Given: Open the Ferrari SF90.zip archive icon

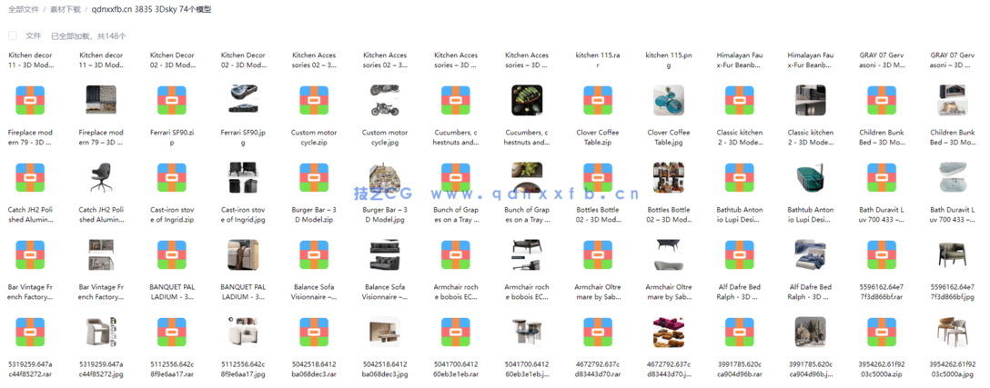Looking at the screenshot, I should coord(172,100).
